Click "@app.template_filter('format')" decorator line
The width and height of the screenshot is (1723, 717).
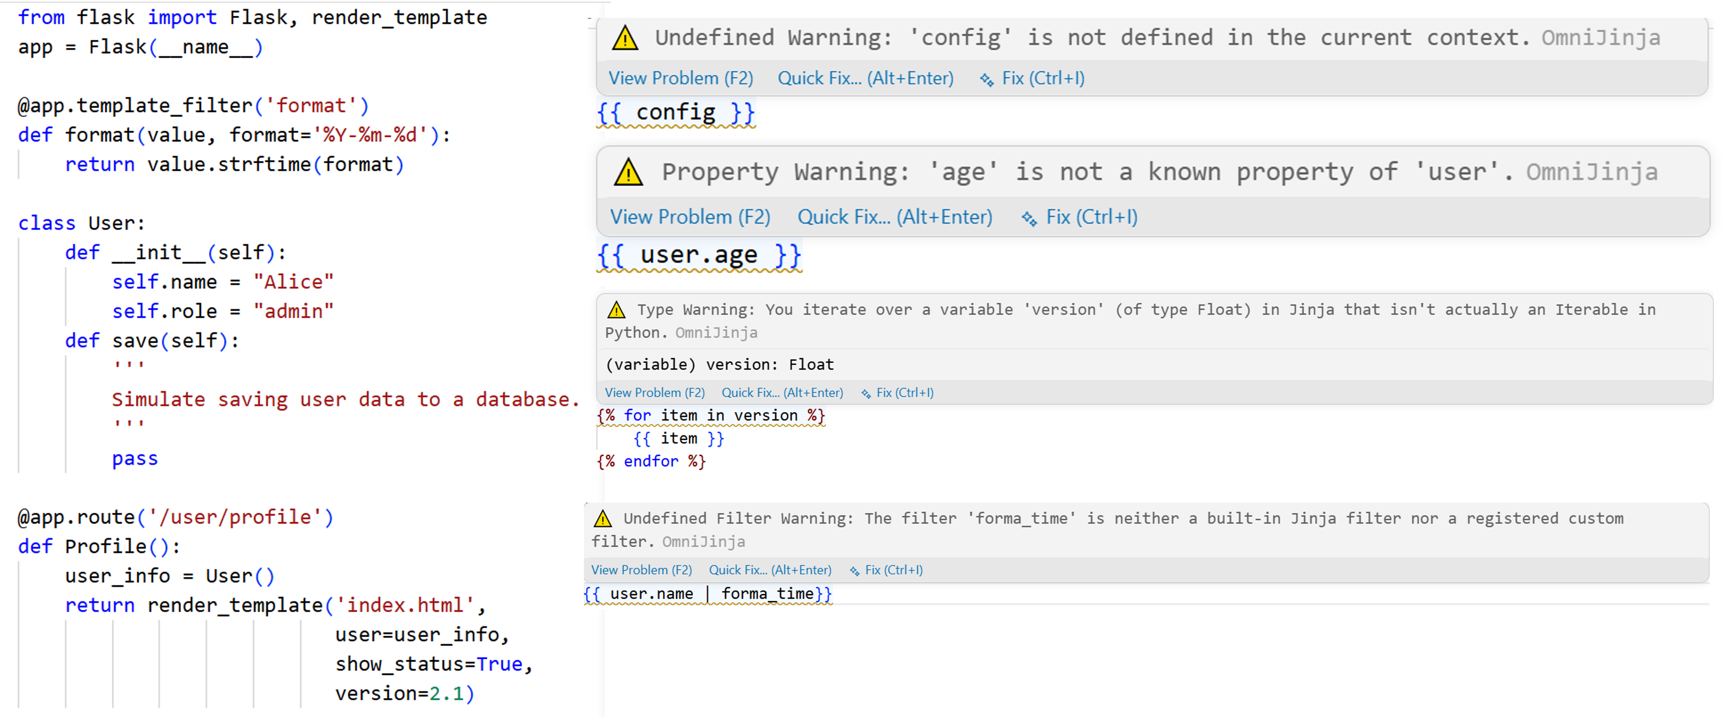coord(193,106)
